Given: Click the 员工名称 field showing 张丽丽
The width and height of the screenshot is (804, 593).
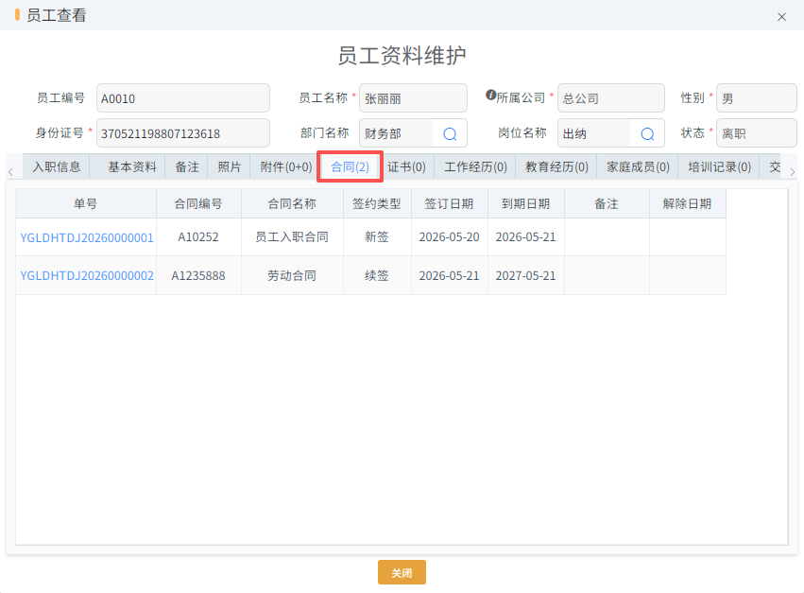Looking at the screenshot, I should [x=413, y=98].
